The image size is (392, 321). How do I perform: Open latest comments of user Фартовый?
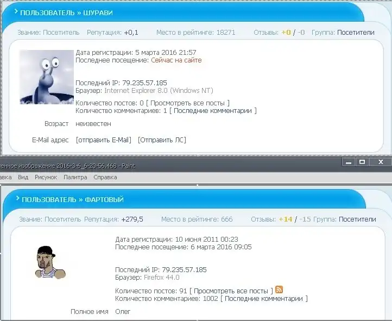point(265,299)
